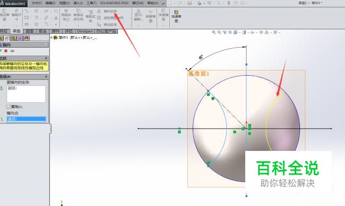The height and width of the screenshot is (206, 345).
Task: Open the Window (窗口) menu
Action: (x=138, y=3)
